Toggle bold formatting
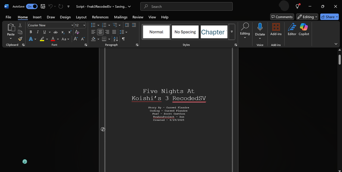 31,32
